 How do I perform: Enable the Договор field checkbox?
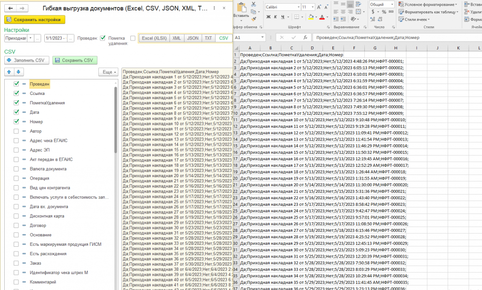16,225
